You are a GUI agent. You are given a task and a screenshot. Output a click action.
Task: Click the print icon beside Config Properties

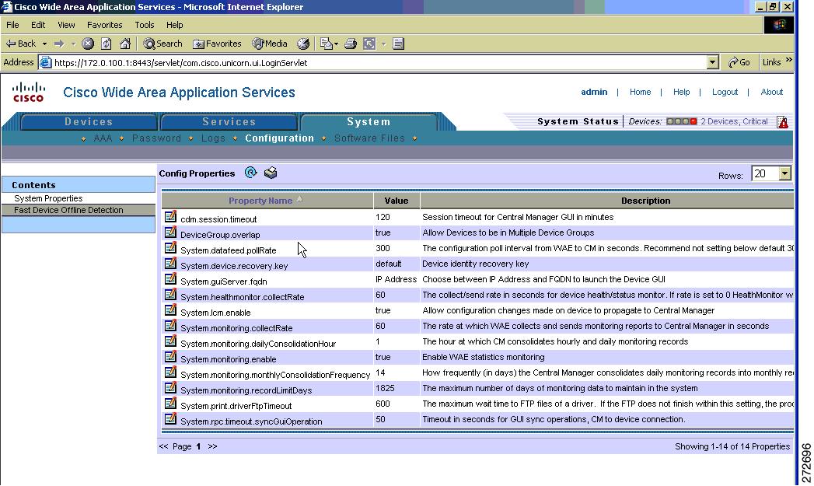(x=271, y=173)
